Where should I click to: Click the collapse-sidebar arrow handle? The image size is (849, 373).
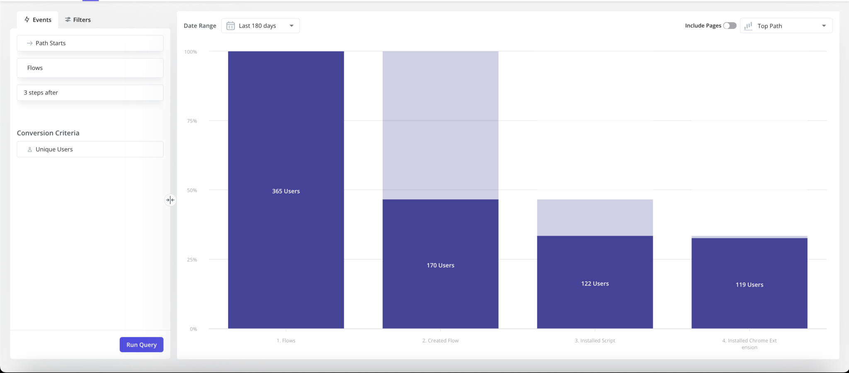[x=170, y=200]
